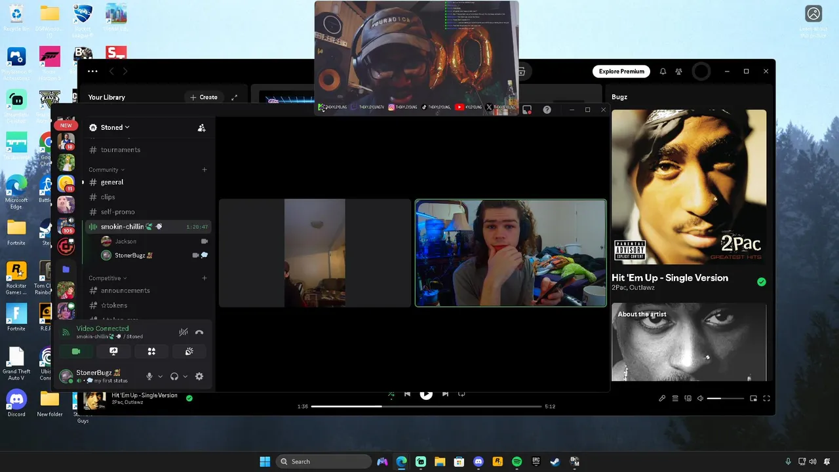Open headphone output options dropdown arrow
This screenshot has width=839, height=472.
pos(185,376)
